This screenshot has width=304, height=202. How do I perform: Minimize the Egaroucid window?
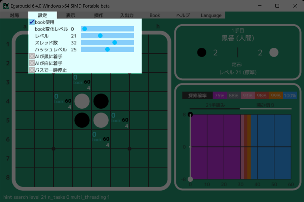(x=259, y=6)
